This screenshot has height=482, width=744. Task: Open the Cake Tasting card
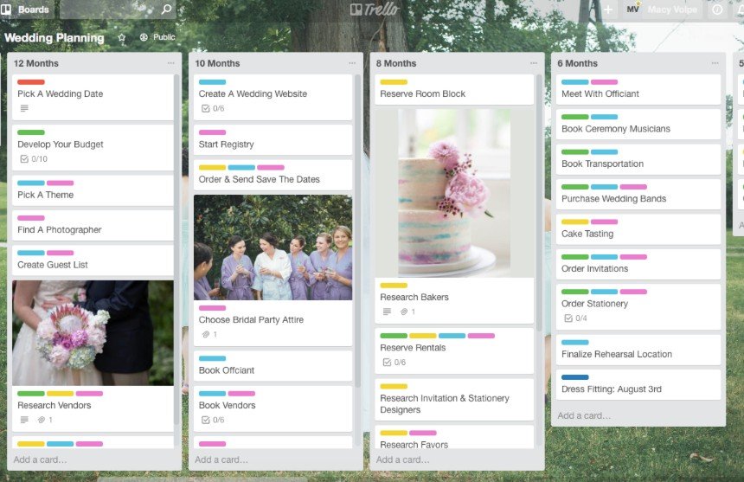pyautogui.click(x=638, y=229)
